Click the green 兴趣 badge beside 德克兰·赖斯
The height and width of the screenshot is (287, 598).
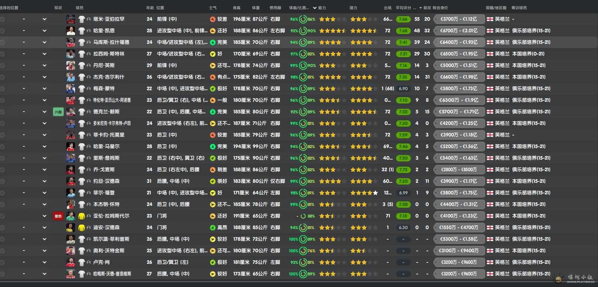point(58,112)
